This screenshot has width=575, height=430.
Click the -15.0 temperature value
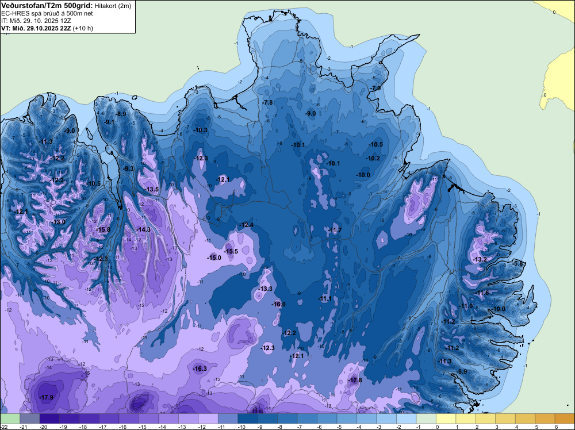click(214, 258)
